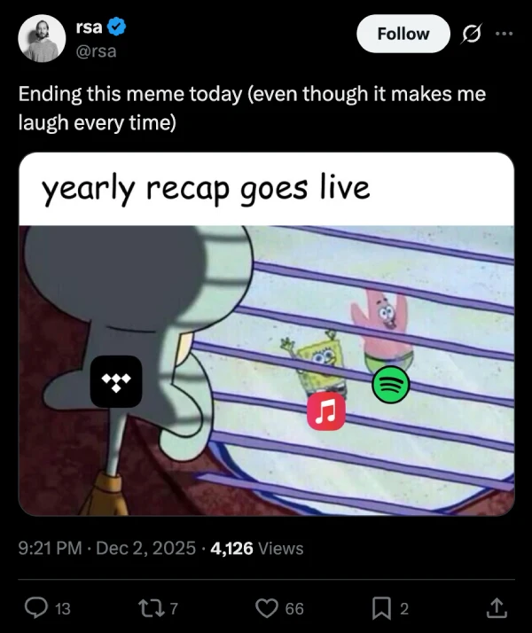Bookmark the post with the bookmark icon

point(381,608)
